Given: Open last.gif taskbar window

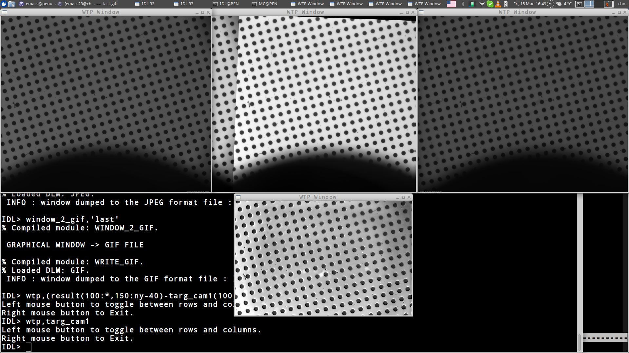Looking at the screenshot, I should click(x=109, y=4).
